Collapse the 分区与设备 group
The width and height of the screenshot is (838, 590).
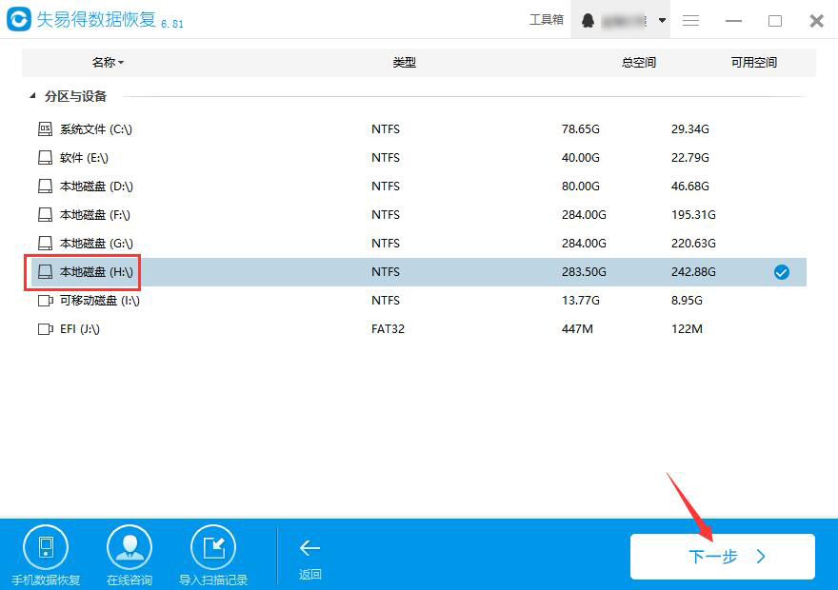33,96
